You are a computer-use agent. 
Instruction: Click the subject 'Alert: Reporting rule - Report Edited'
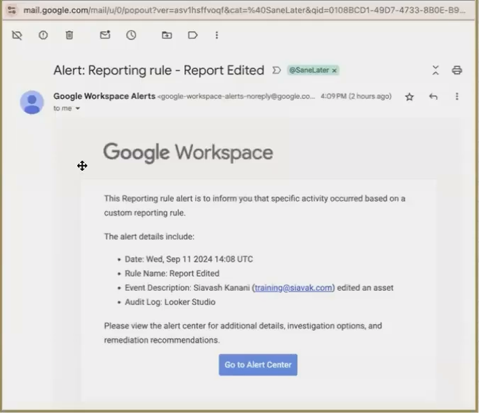[159, 71]
